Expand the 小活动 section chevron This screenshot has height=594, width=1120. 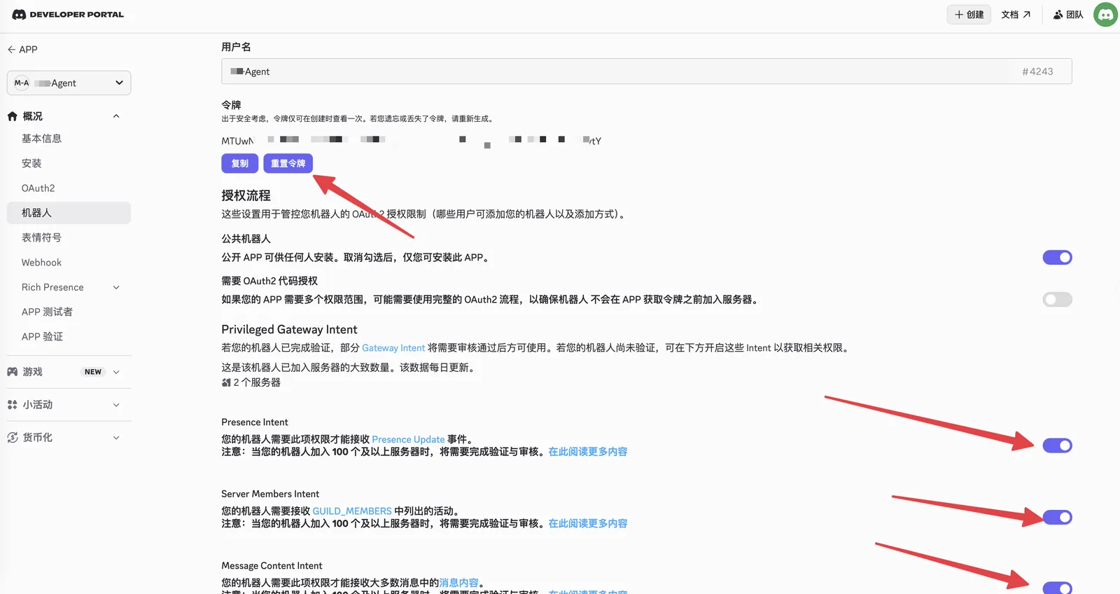click(x=116, y=405)
